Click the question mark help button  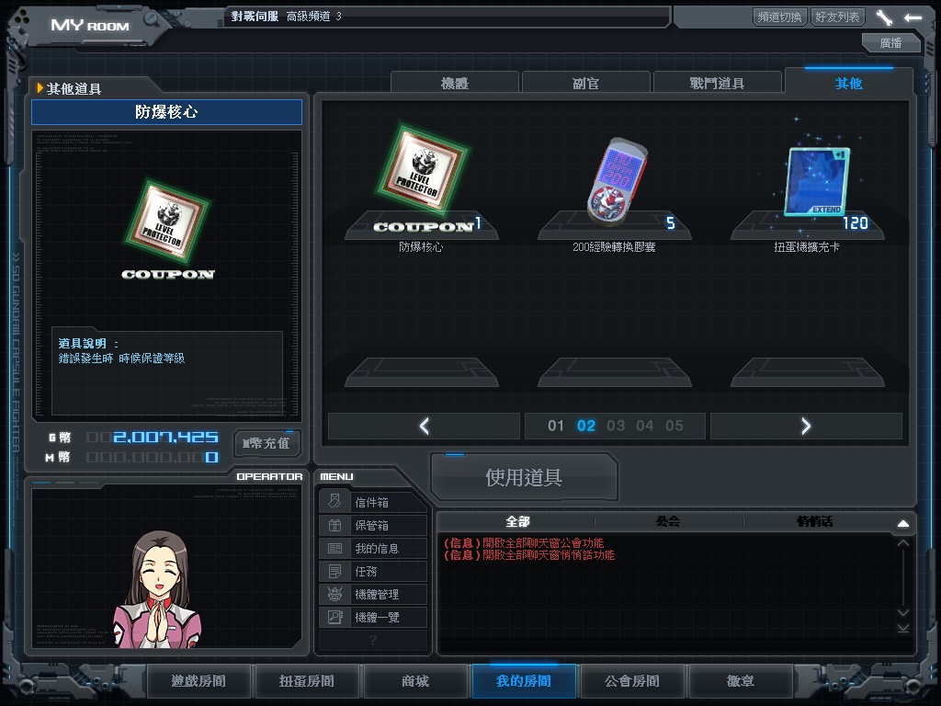click(x=373, y=640)
